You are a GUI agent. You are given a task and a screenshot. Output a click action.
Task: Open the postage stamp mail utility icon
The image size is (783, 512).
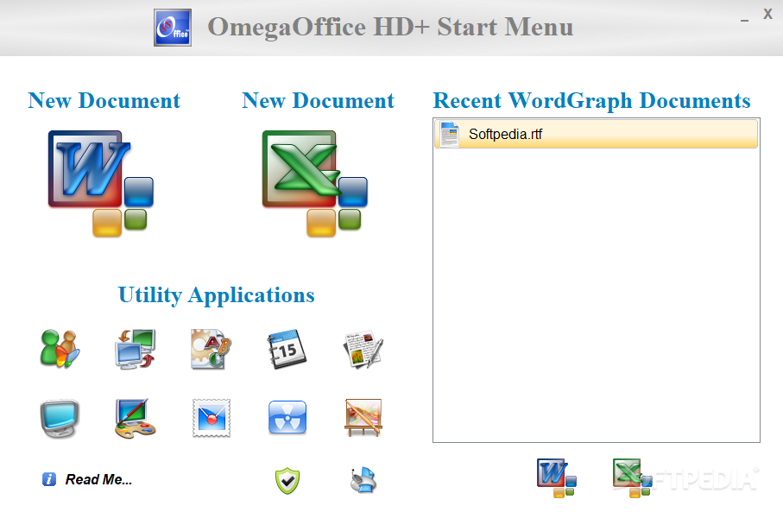tap(212, 418)
